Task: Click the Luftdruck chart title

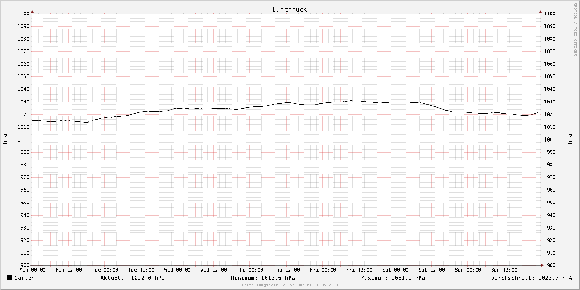Action: (x=290, y=9)
